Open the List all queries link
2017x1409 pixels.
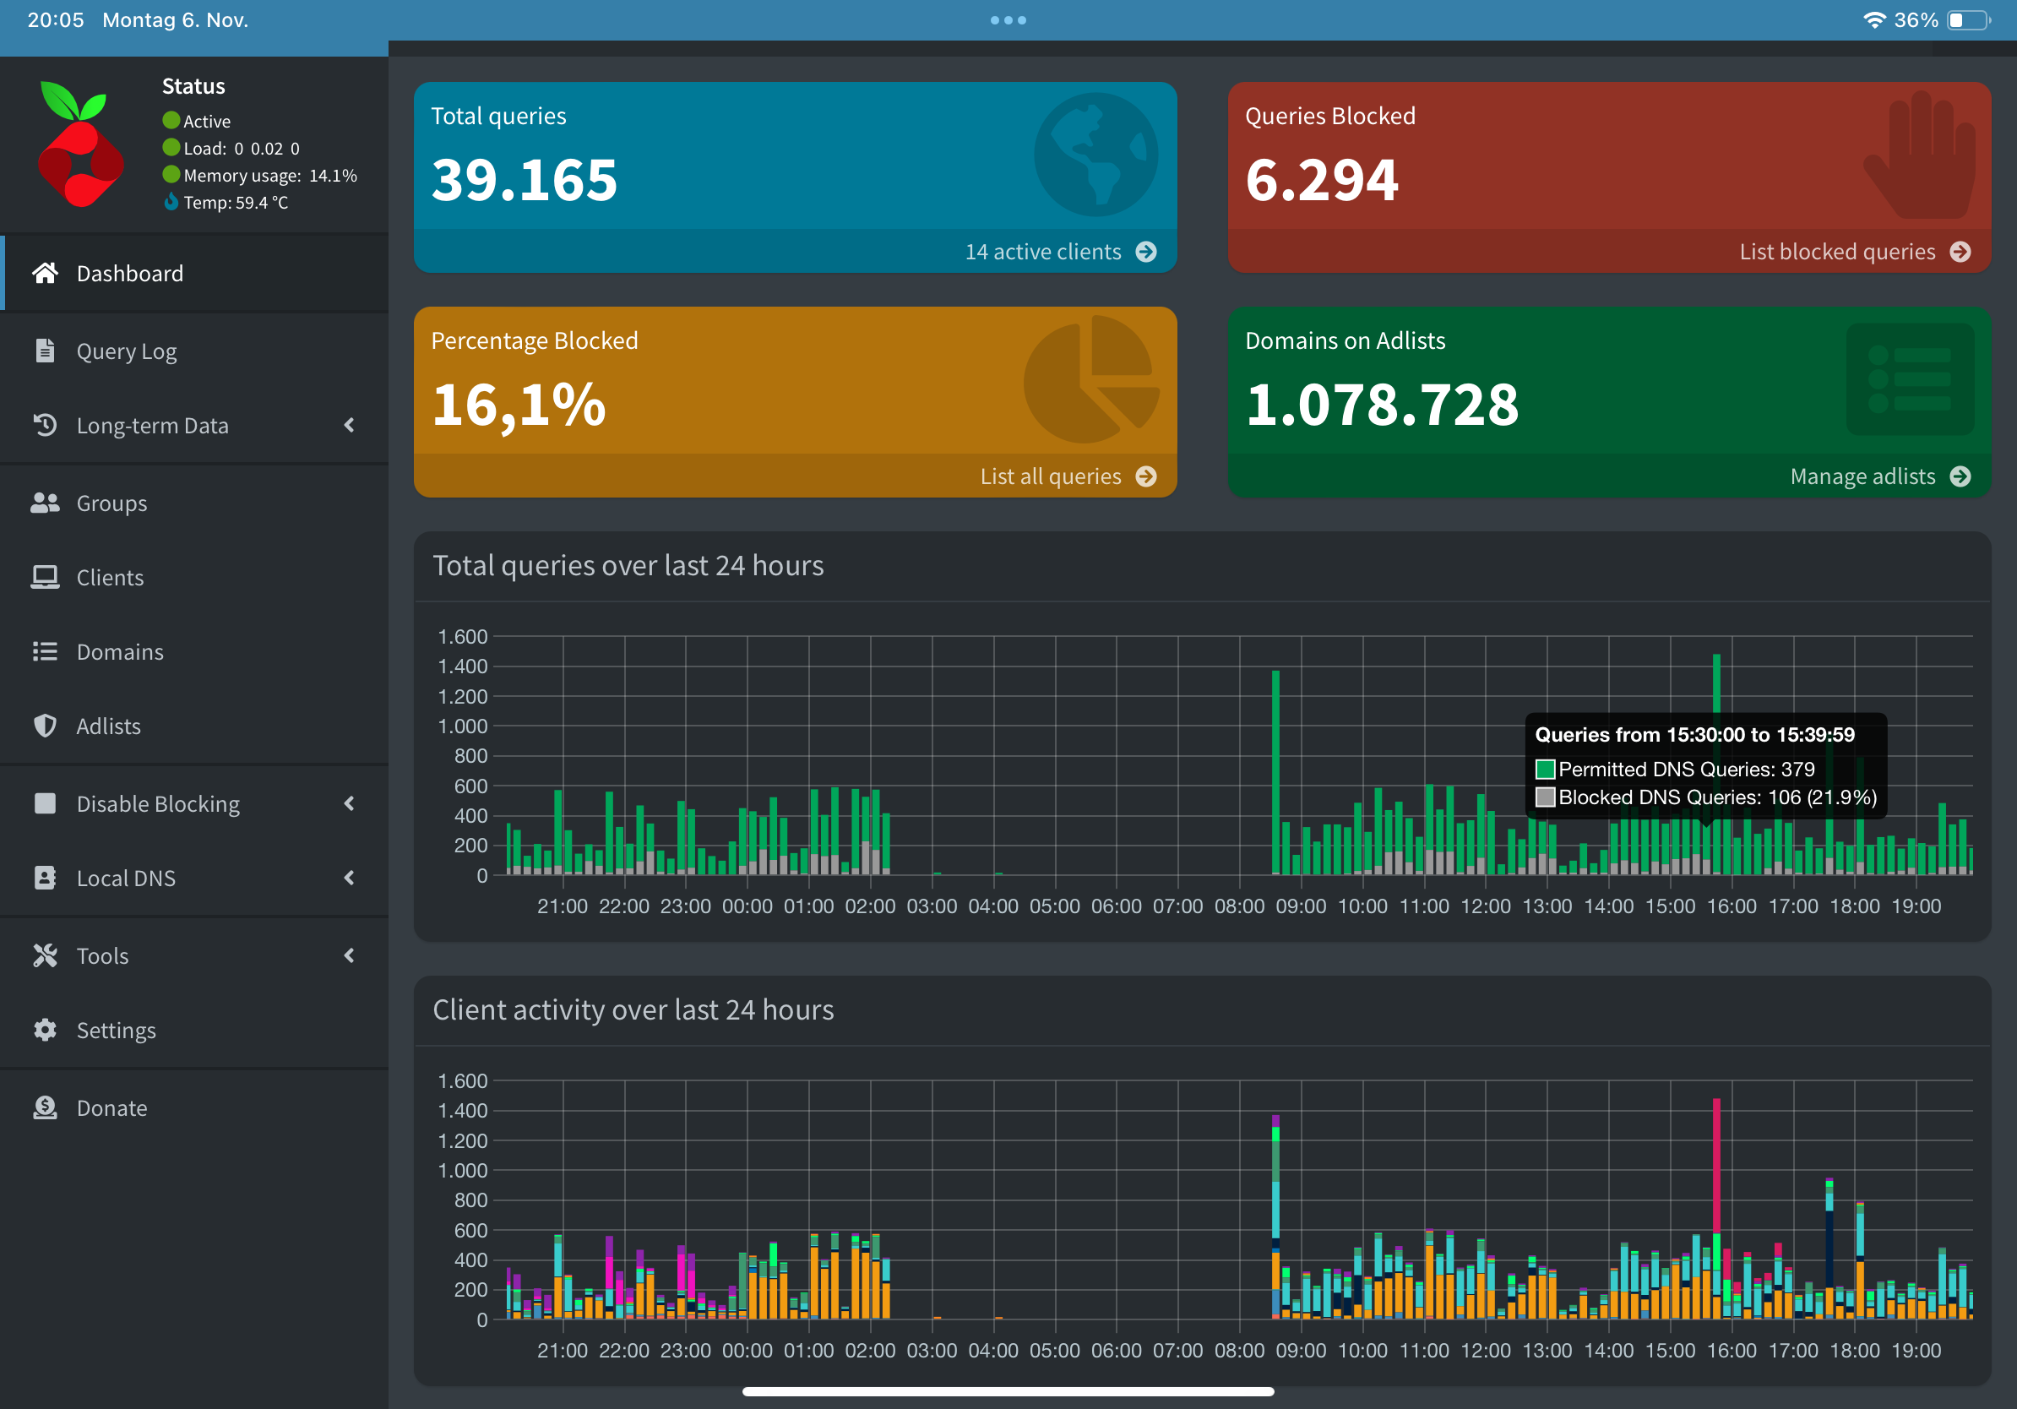click(x=1051, y=476)
